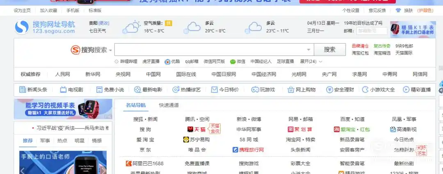Open the 玩游戏 gamepad icon link
This screenshot has height=174, width=443.
(255, 90)
